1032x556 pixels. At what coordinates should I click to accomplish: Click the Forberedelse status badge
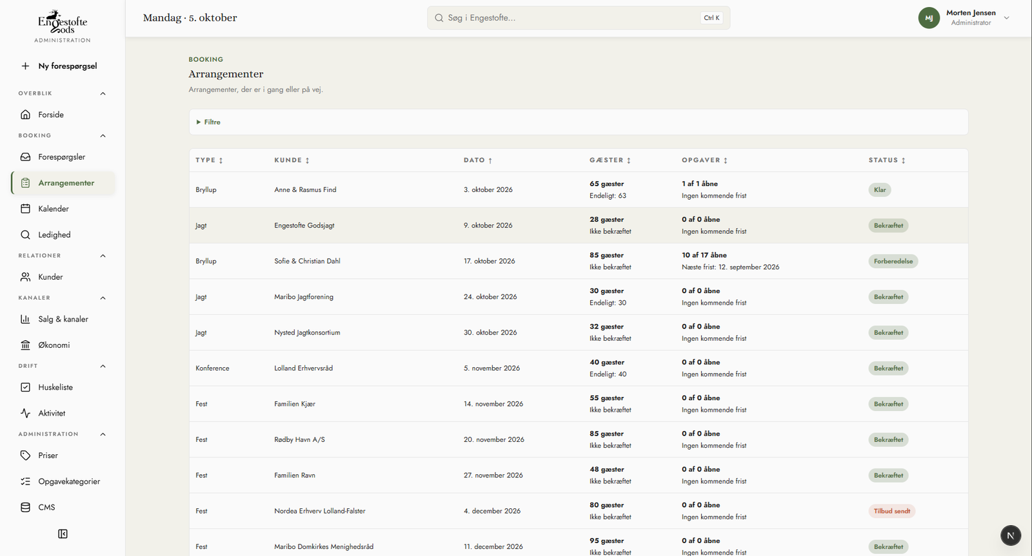pyautogui.click(x=893, y=261)
